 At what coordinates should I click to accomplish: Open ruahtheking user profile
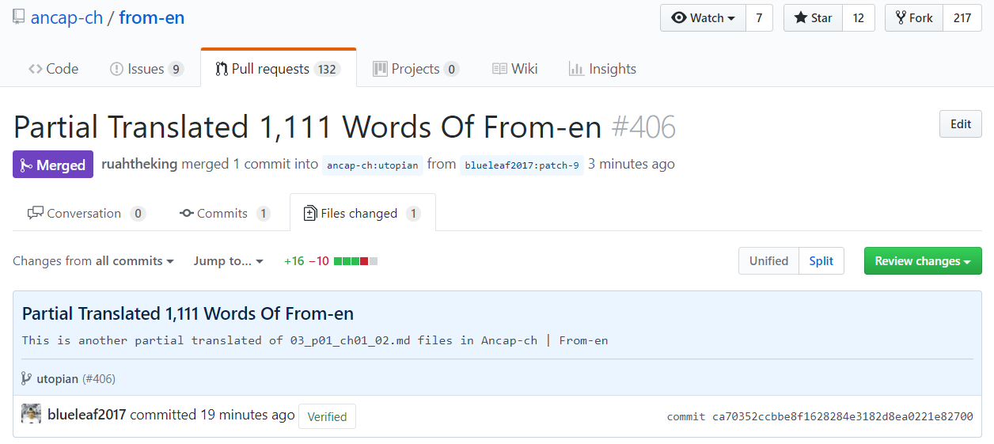(x=139, y=164)
